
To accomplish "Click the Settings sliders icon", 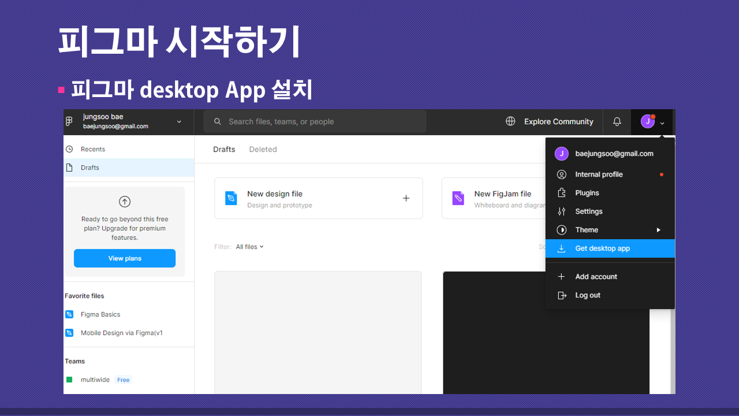I will [561, 211].
